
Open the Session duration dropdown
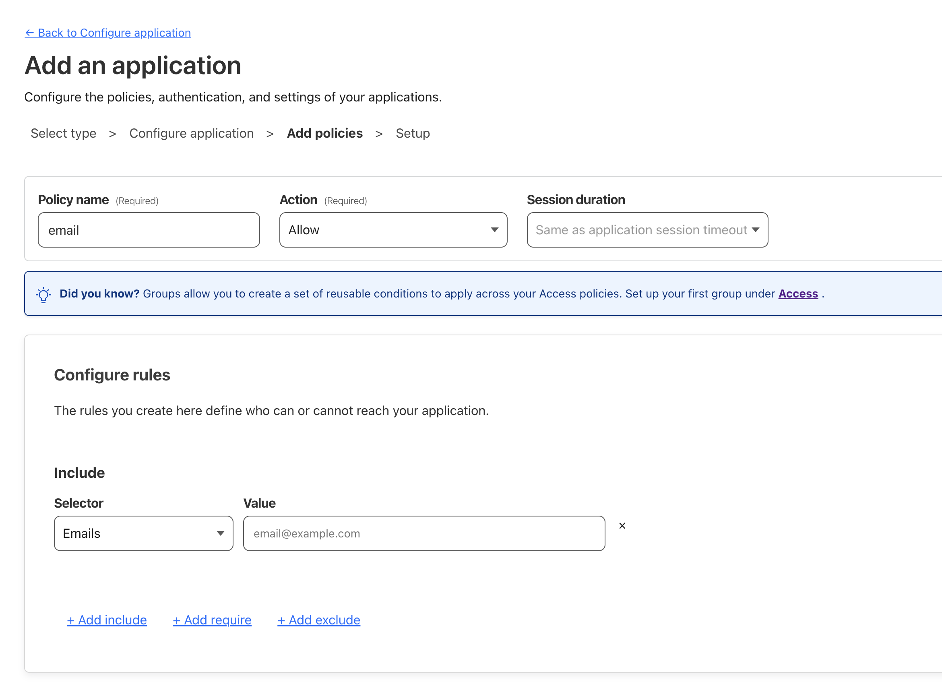(647, 230)
